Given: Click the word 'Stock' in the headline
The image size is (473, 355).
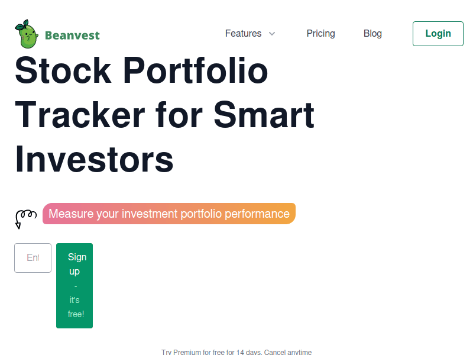Looking at the screenshot, I should pos(63,70).
